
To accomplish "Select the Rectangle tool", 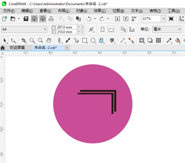I will 85,41.
